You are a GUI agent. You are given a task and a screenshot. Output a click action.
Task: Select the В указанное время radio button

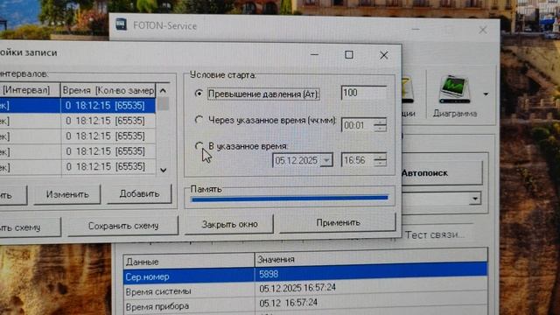(x=199, y=146)
